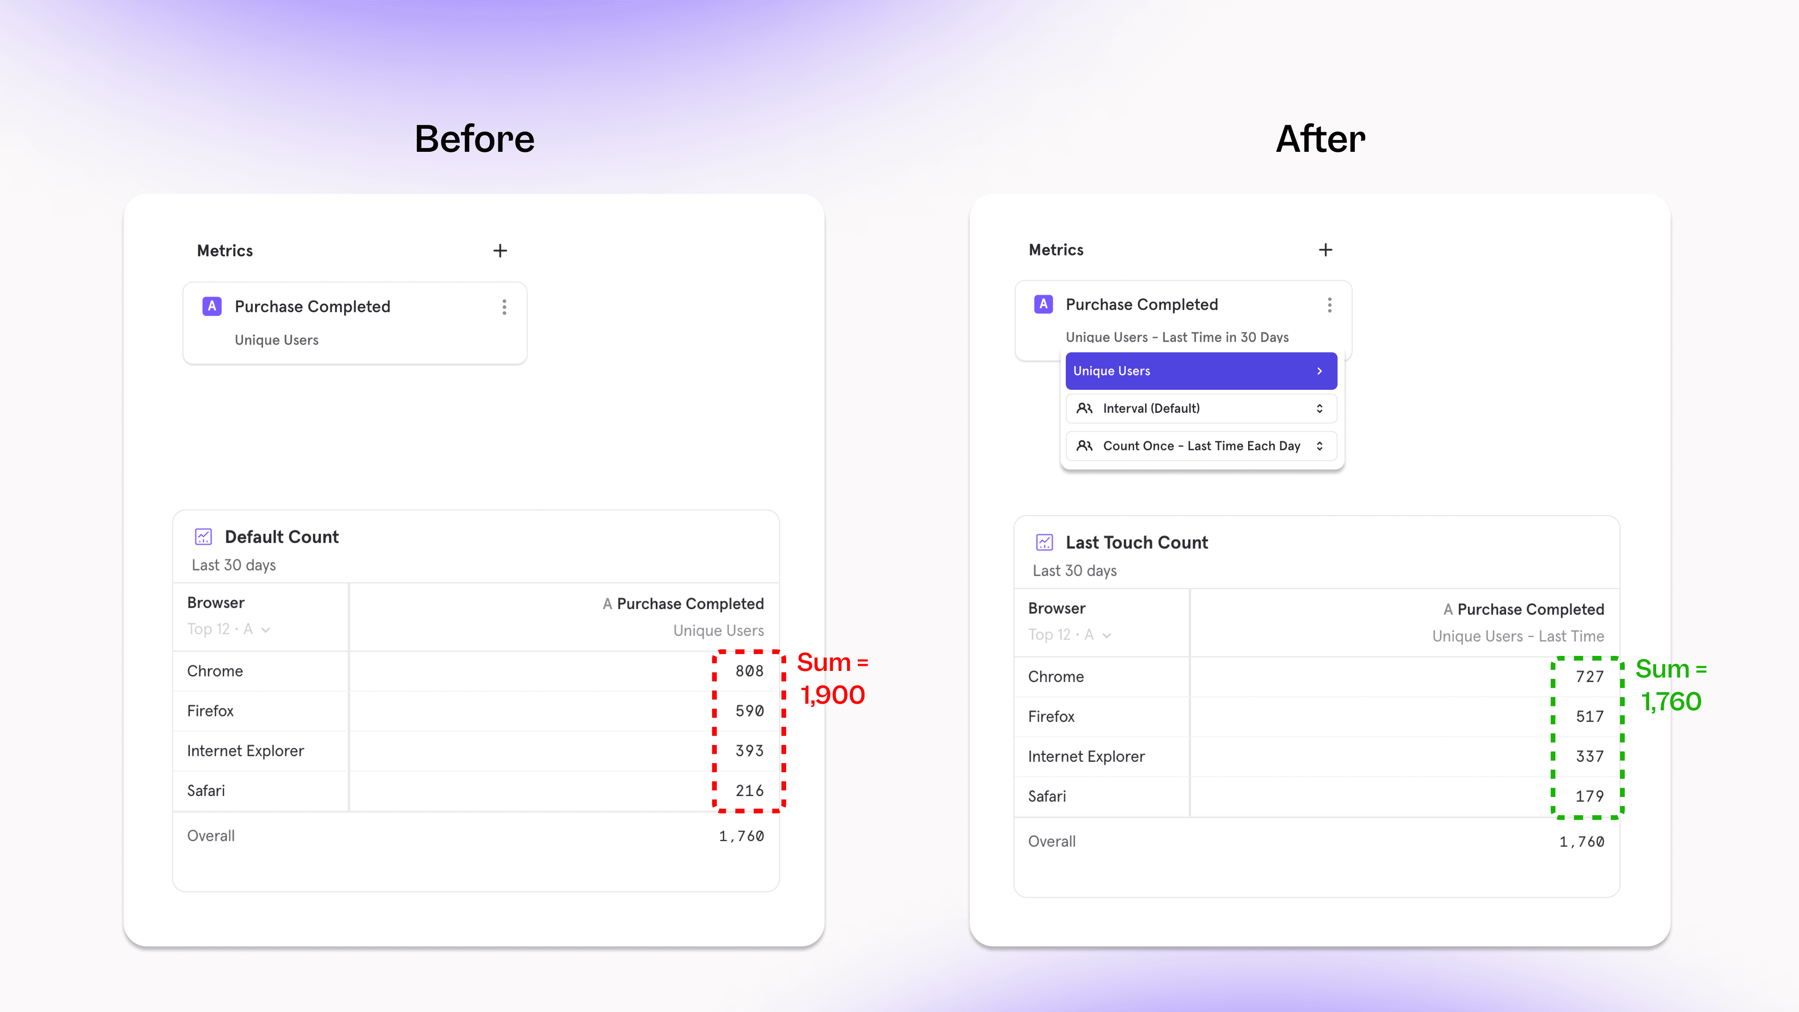Image resolution: width=1799 pixels, height=1012 pixels.
Task: Expand the highlighted Unique Users menu item
Action: point(1201,371)
